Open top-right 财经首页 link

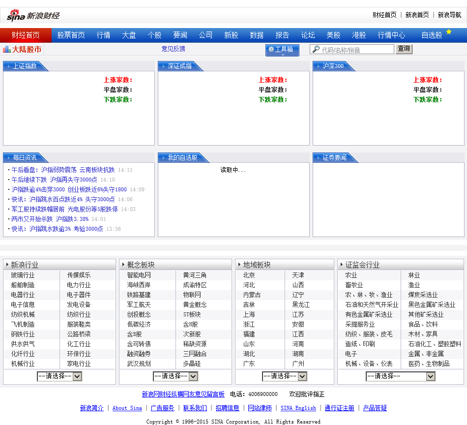[384, 15]
